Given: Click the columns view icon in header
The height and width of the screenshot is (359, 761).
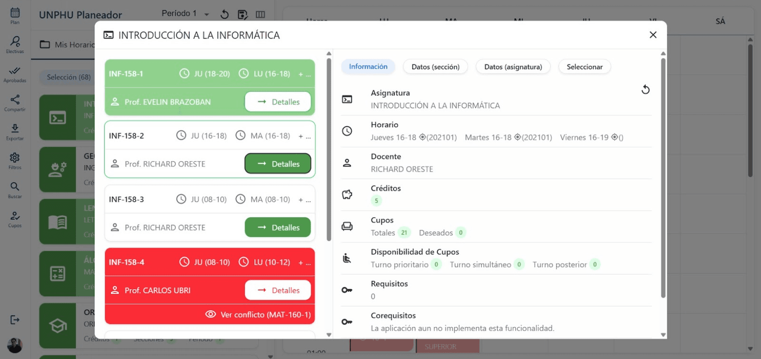Looking at the screenshot, I should point(261,14).
